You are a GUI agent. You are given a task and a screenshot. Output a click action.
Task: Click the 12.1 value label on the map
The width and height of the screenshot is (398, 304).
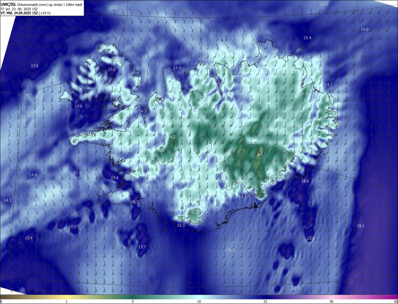click(x=230, y=250)
